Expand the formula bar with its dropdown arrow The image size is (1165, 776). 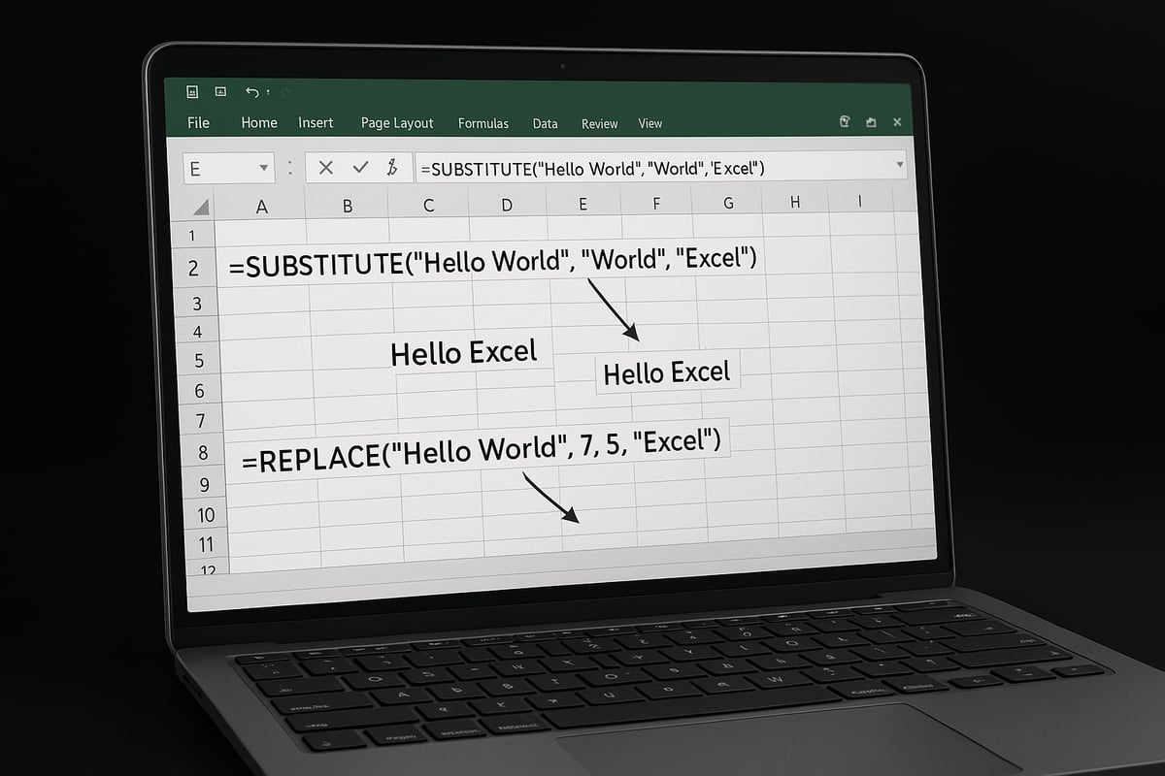[x=900, y=166]
